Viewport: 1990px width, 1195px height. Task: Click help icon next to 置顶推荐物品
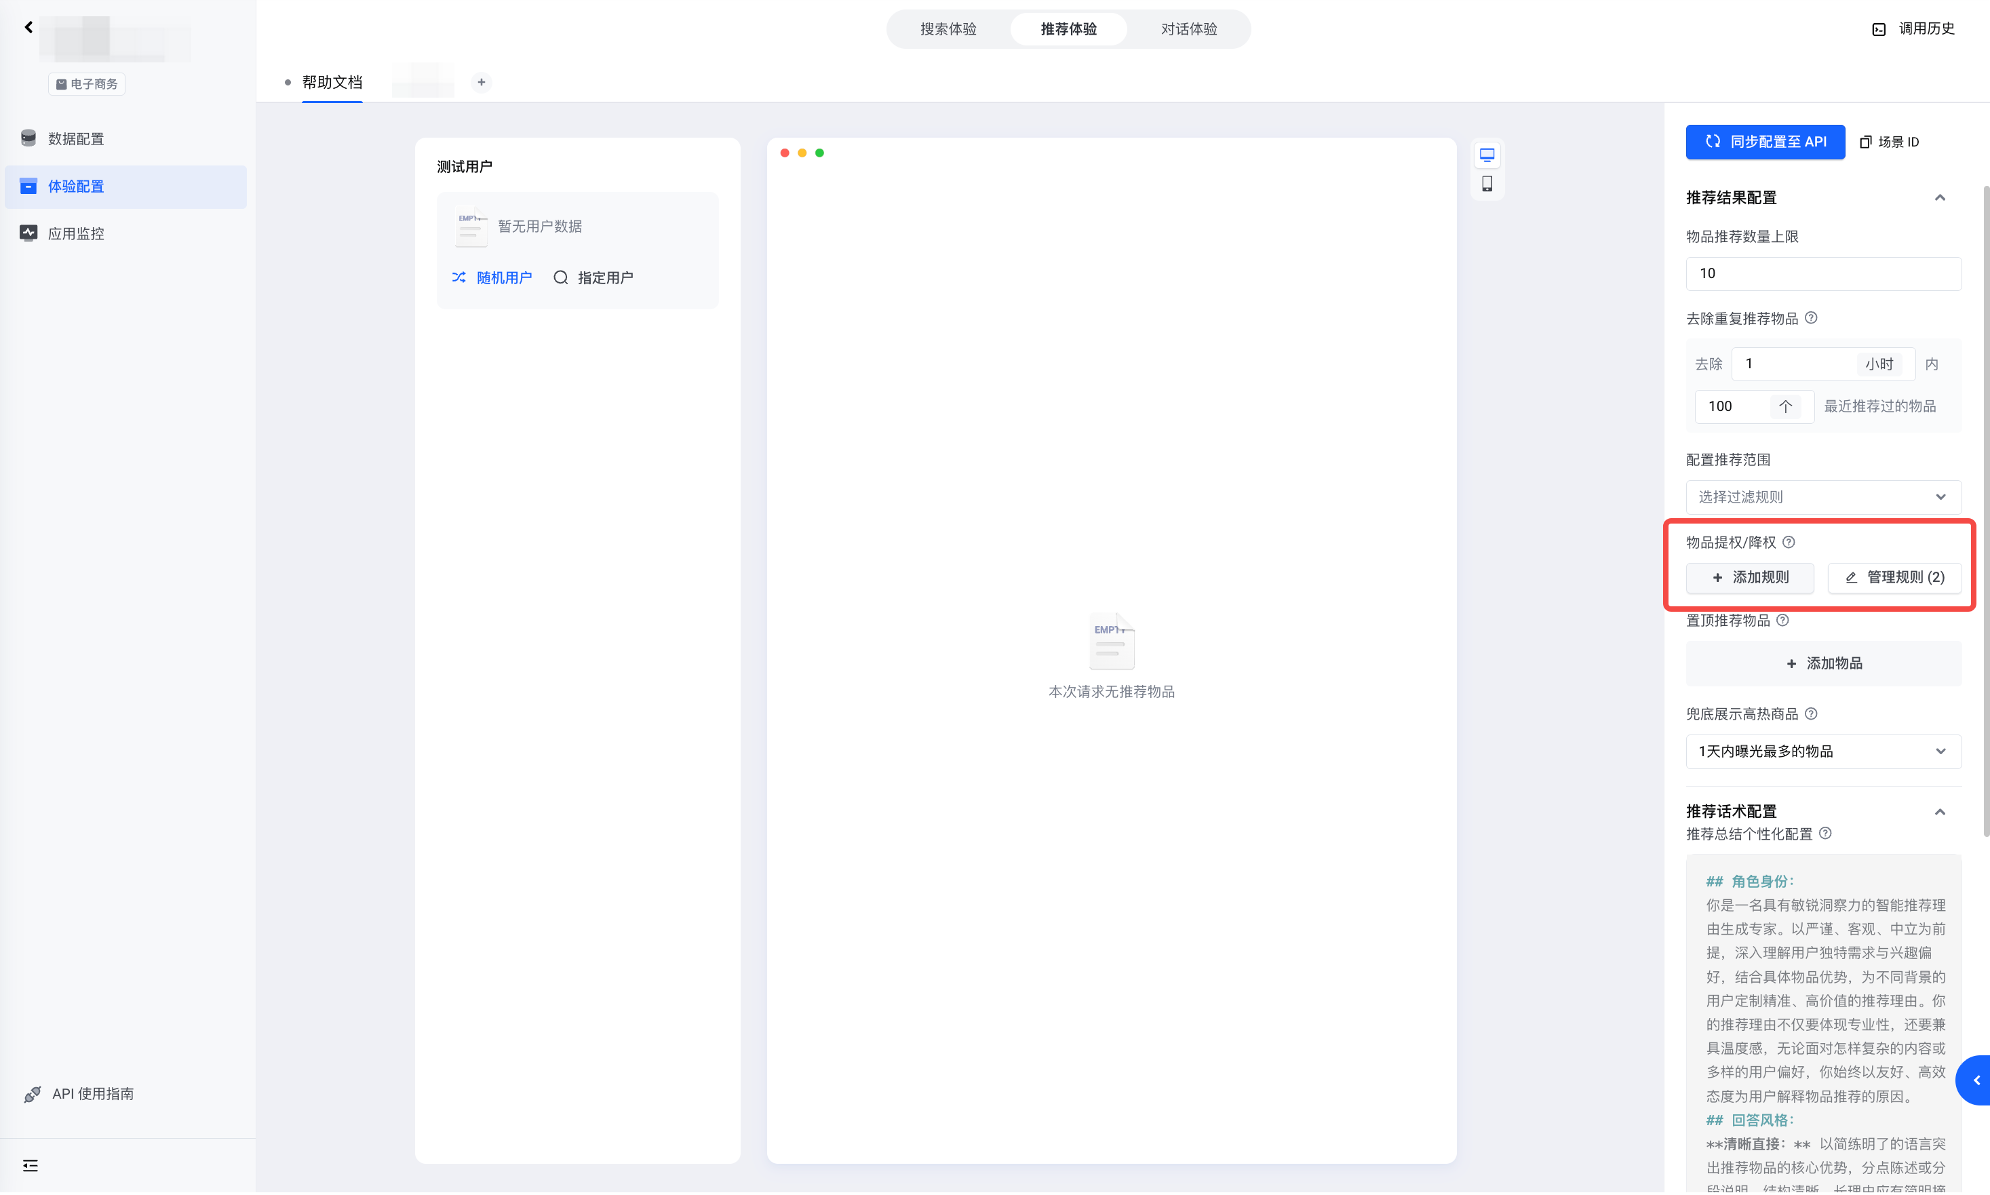click(1782, 620)
